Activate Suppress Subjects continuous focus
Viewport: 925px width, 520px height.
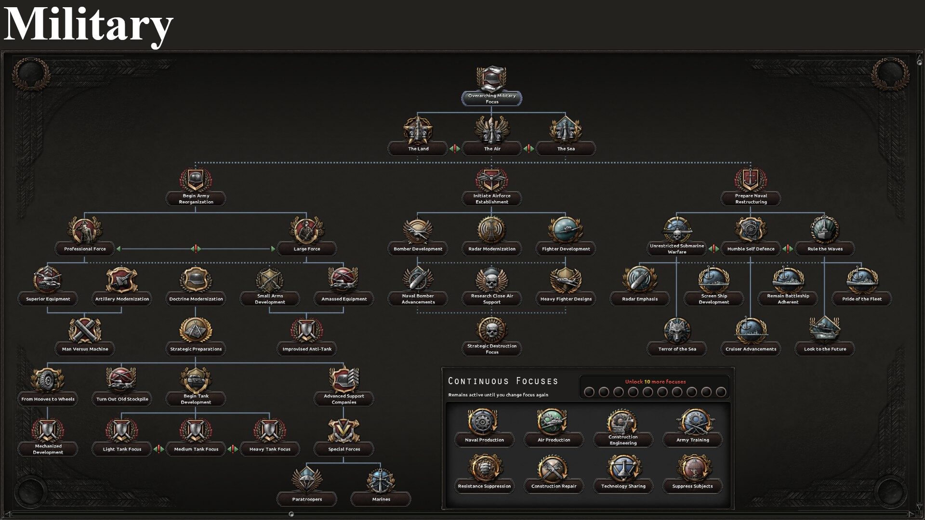pyautogui.click(x=692, y=474)
